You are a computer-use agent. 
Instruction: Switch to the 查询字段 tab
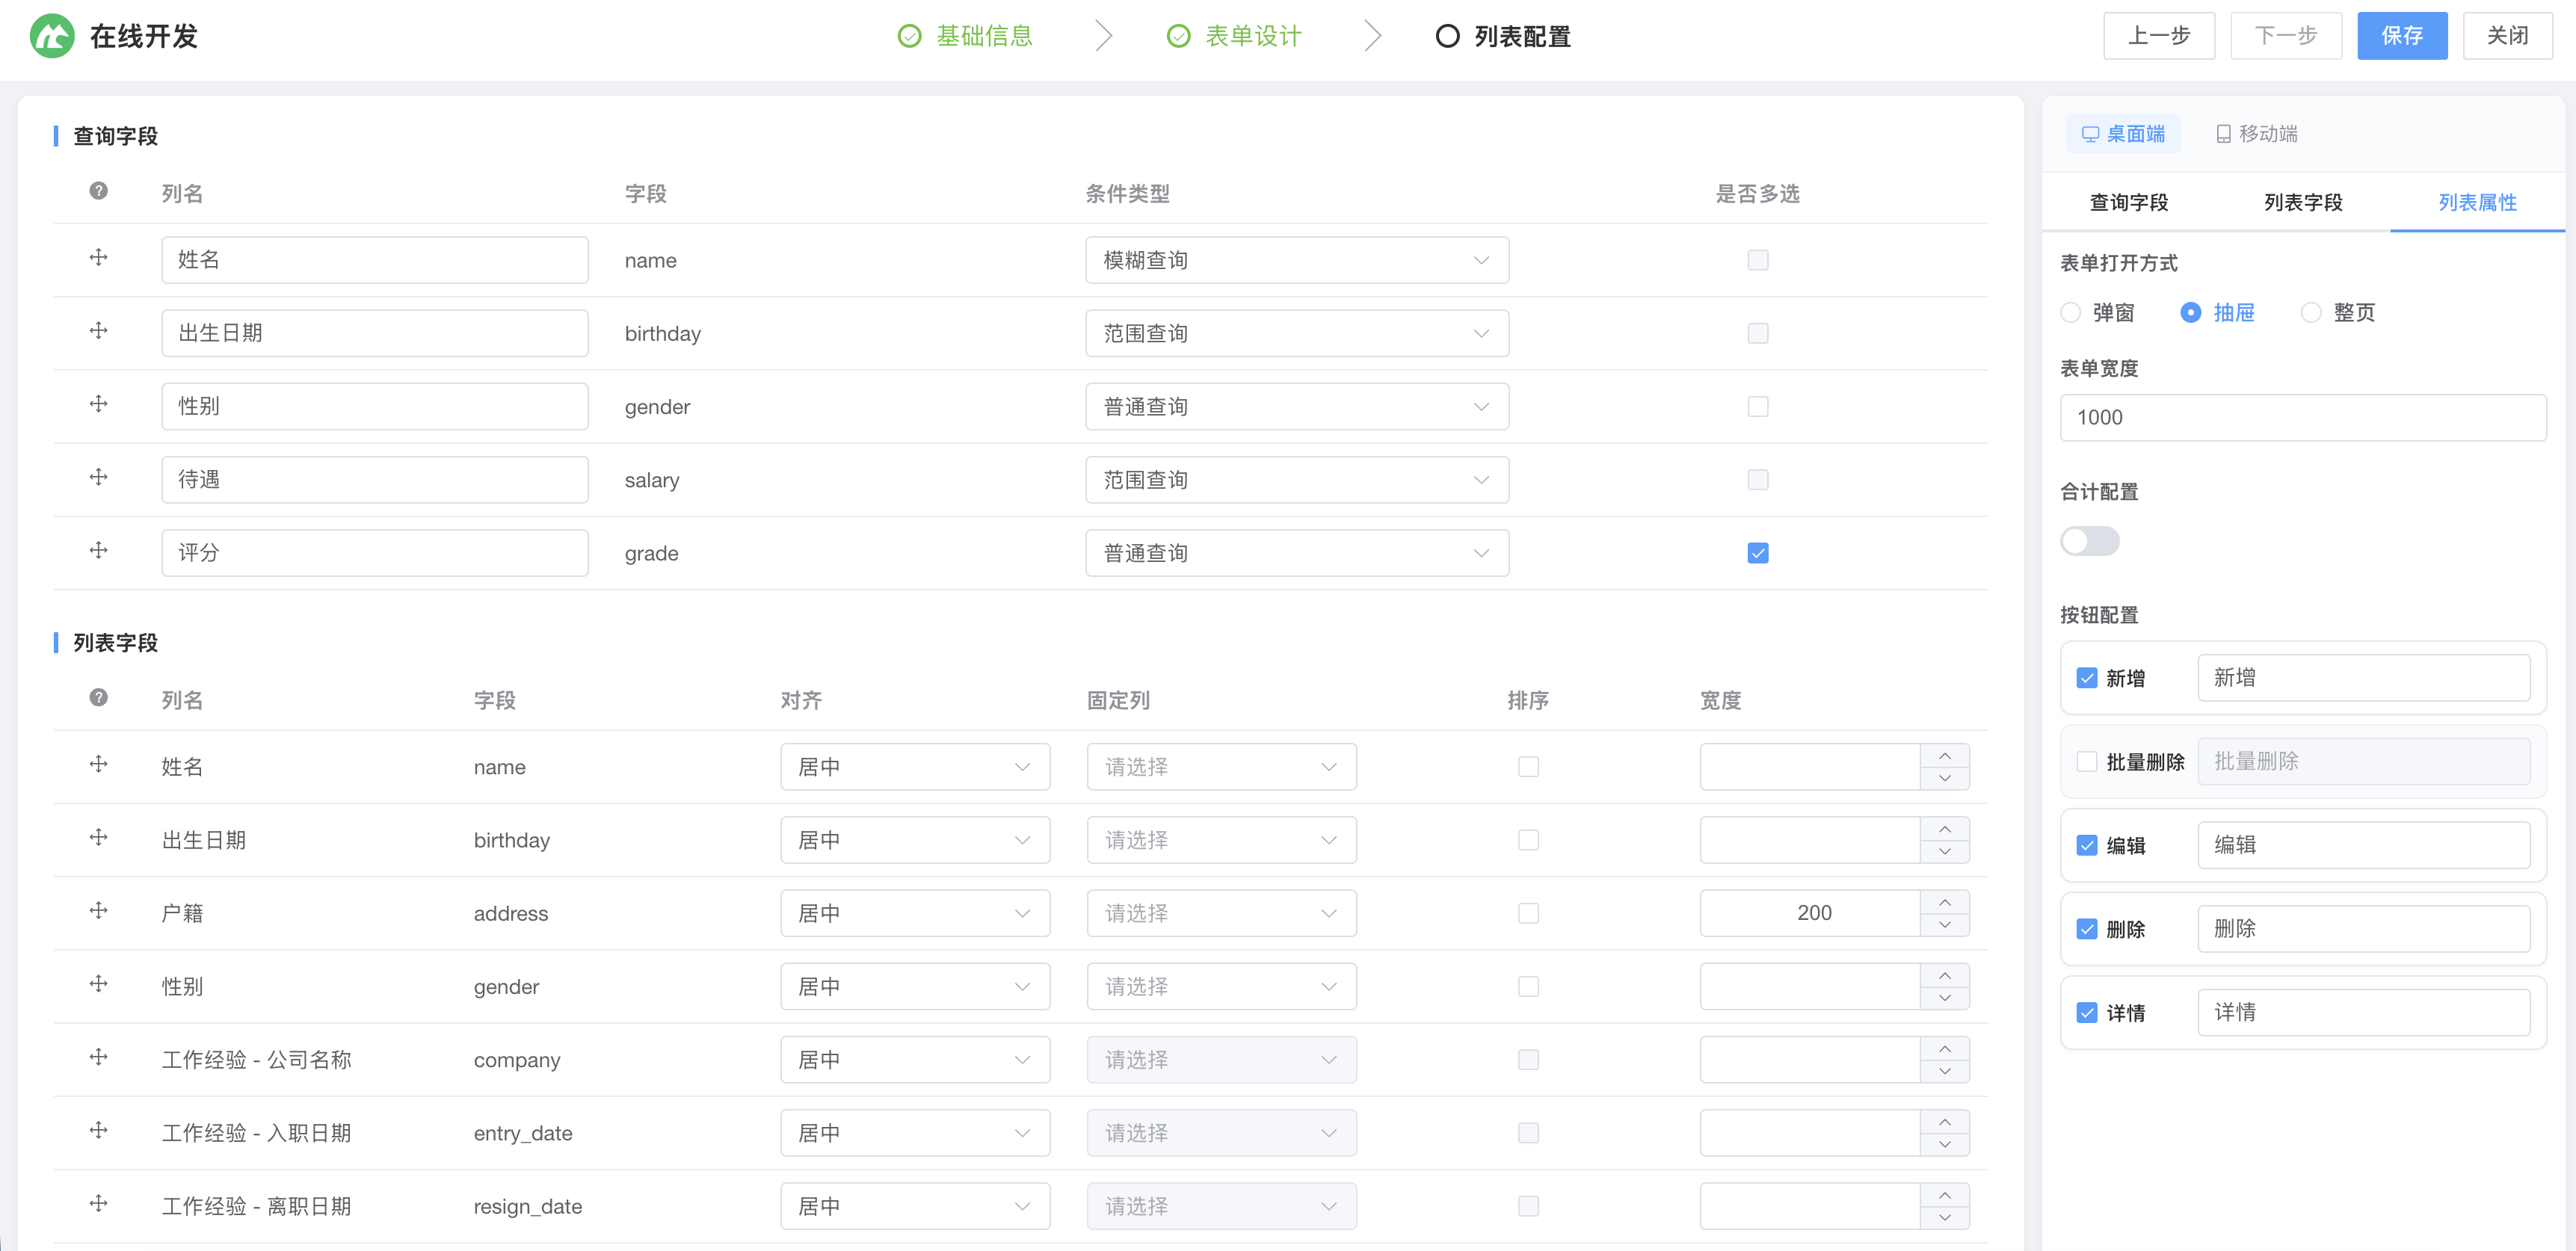click(2128, 203)
